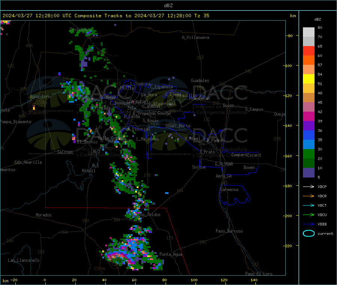The image size is (337, 285).
Task: Click the '-220' tick on the vertical axis
Action: [x=288, y=246]
